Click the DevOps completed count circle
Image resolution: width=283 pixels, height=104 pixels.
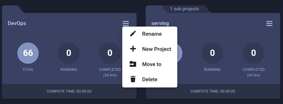pos(110,53)
